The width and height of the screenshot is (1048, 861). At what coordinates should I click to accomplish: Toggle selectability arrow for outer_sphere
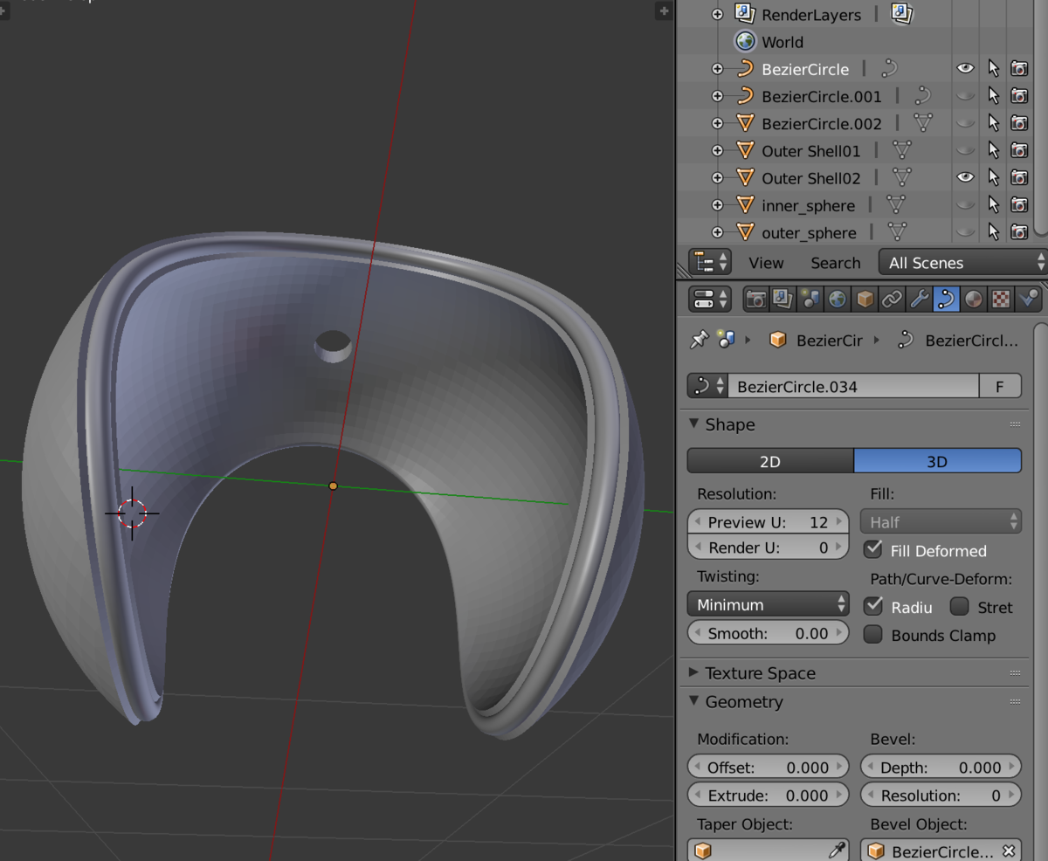tap(993, 232)
